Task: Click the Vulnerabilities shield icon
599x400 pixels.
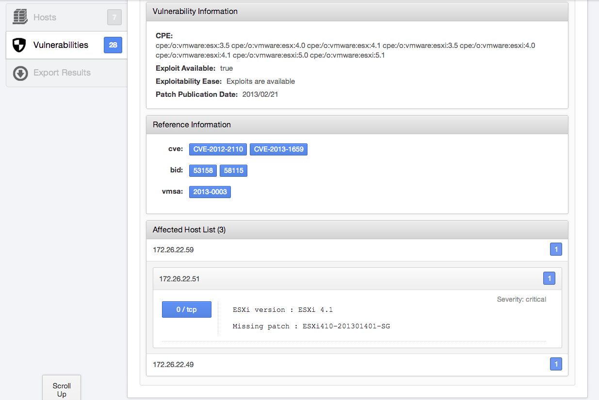Action: pos(19,45)
